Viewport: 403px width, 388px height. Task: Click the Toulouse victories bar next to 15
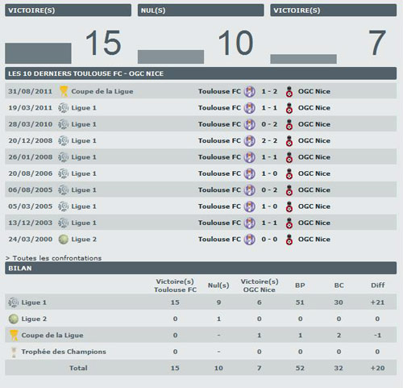point(38,53)
